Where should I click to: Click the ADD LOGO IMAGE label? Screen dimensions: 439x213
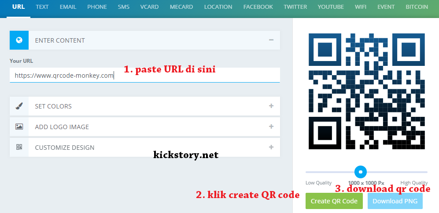coord(62,127)
